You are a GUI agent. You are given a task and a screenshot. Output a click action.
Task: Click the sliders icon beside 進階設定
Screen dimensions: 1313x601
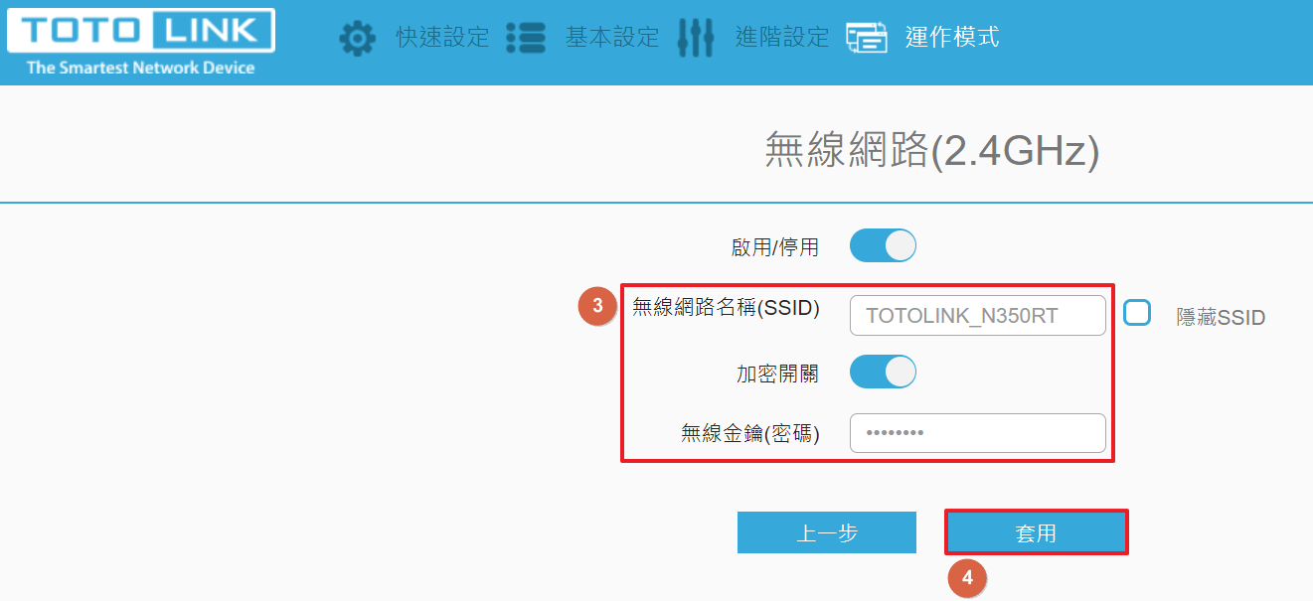coord(696,38)
